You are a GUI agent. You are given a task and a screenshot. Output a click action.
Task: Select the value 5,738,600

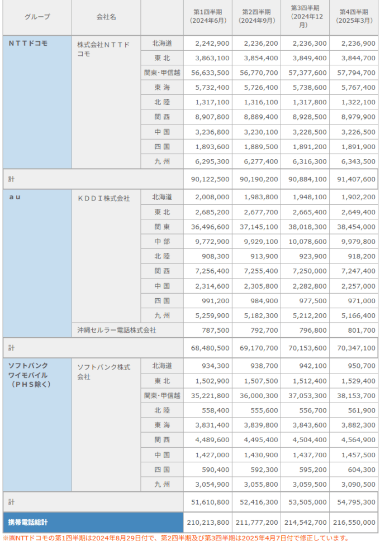[x=310, y=88]
